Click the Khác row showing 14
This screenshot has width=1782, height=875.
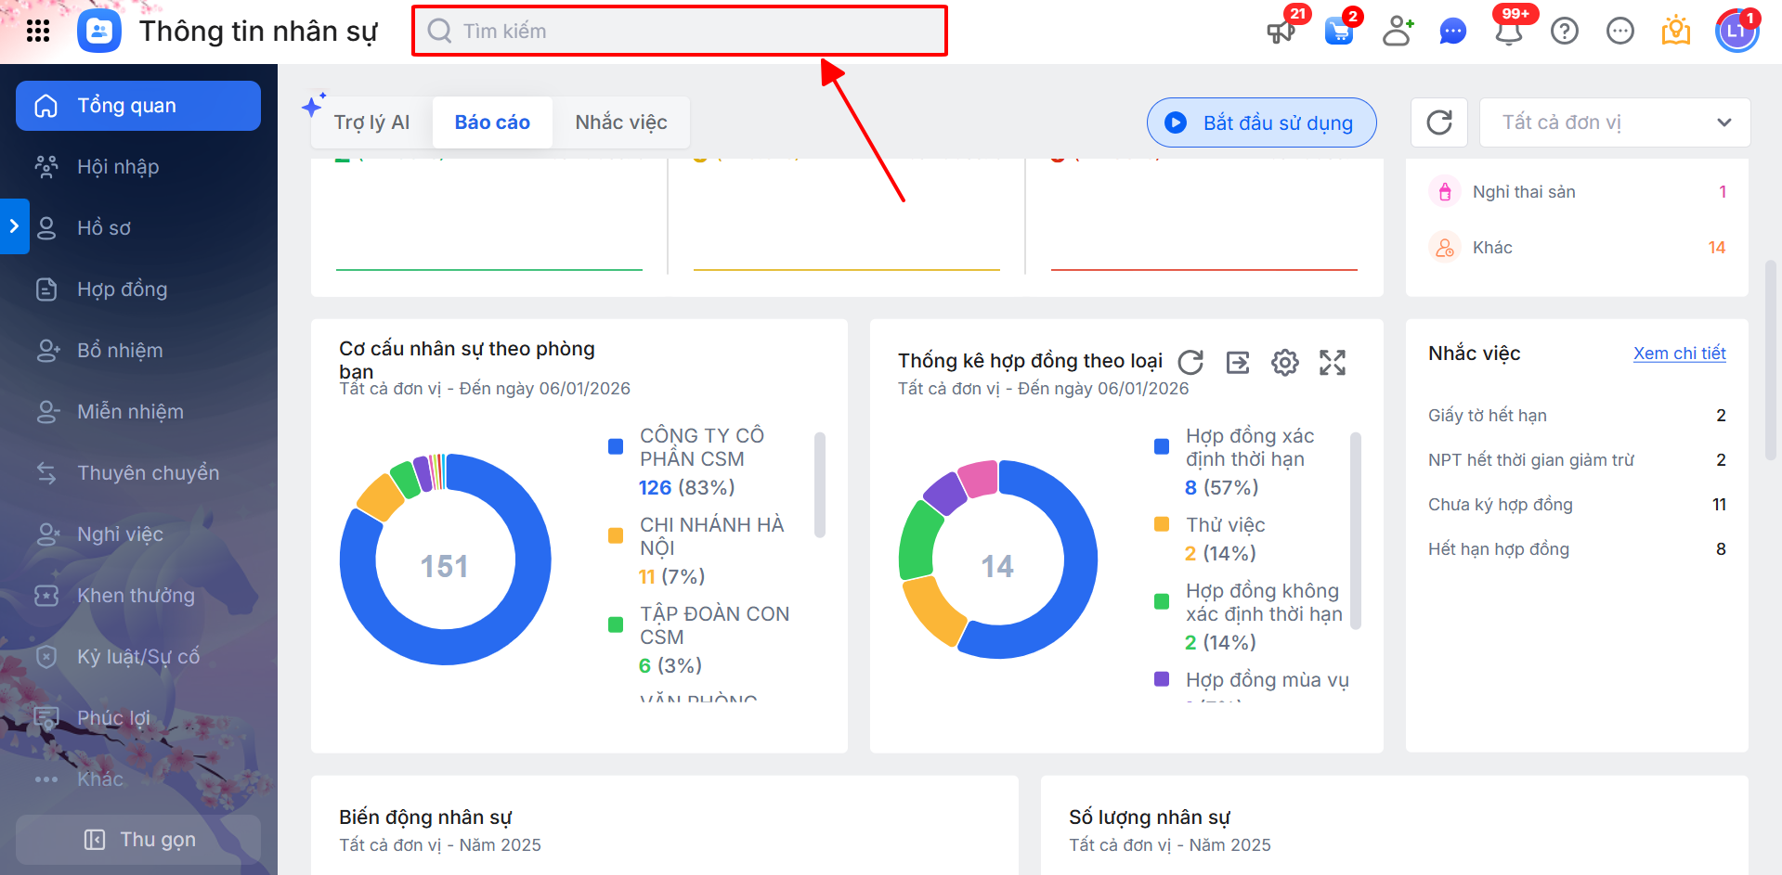click(x=1577, y=248)
